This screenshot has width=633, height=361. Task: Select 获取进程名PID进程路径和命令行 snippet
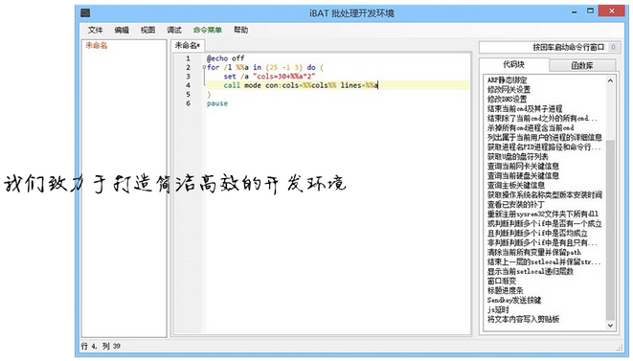tap(544, 147)
